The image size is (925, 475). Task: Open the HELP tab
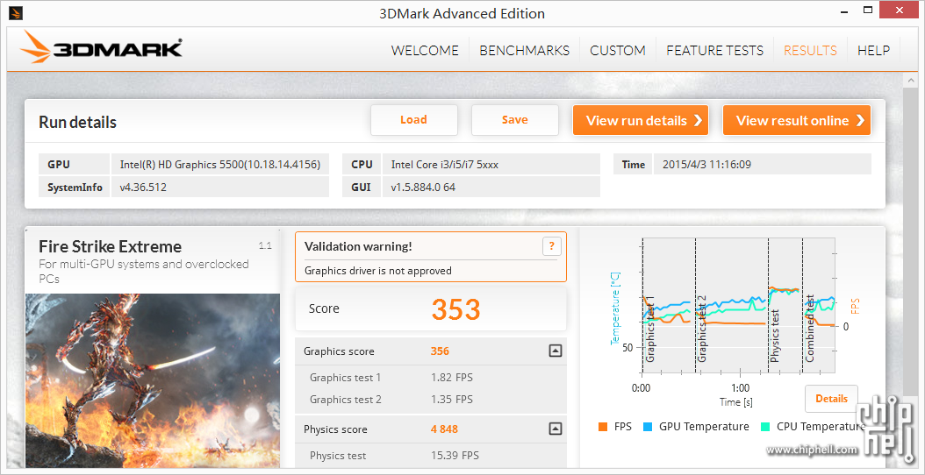(874, 51)
